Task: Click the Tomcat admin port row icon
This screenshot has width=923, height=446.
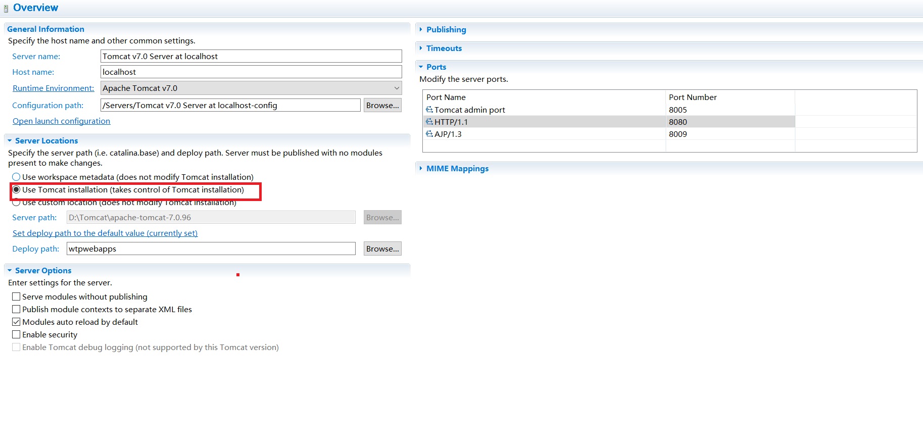Action: point(429,110)
